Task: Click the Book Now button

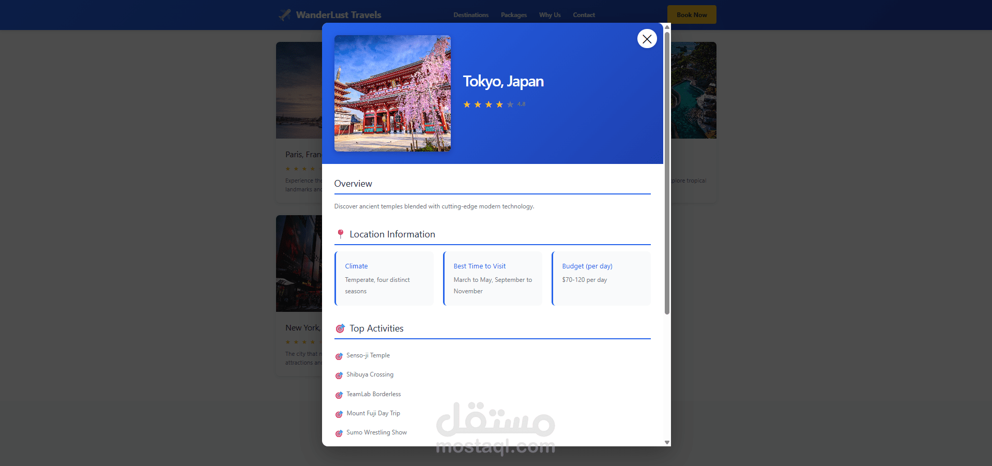Action: pyautogui.click(x=692, y=14)
